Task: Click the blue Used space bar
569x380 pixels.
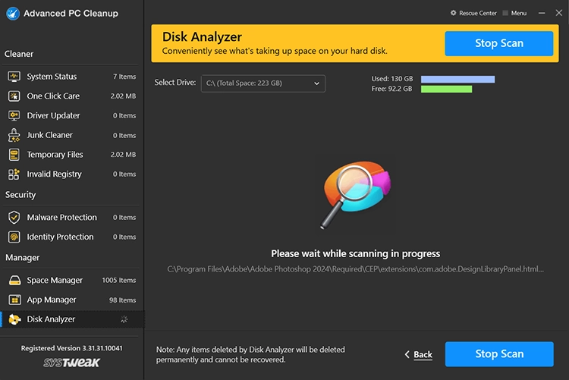Action: pos(457,79)
